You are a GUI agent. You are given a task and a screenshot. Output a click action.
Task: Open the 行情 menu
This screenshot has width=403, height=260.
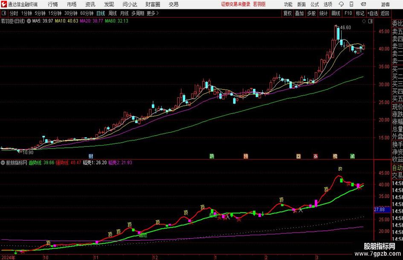53,4
